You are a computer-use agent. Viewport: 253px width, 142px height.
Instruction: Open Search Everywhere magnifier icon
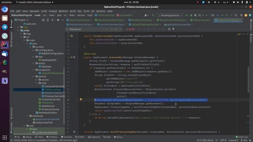coord(241,15)
